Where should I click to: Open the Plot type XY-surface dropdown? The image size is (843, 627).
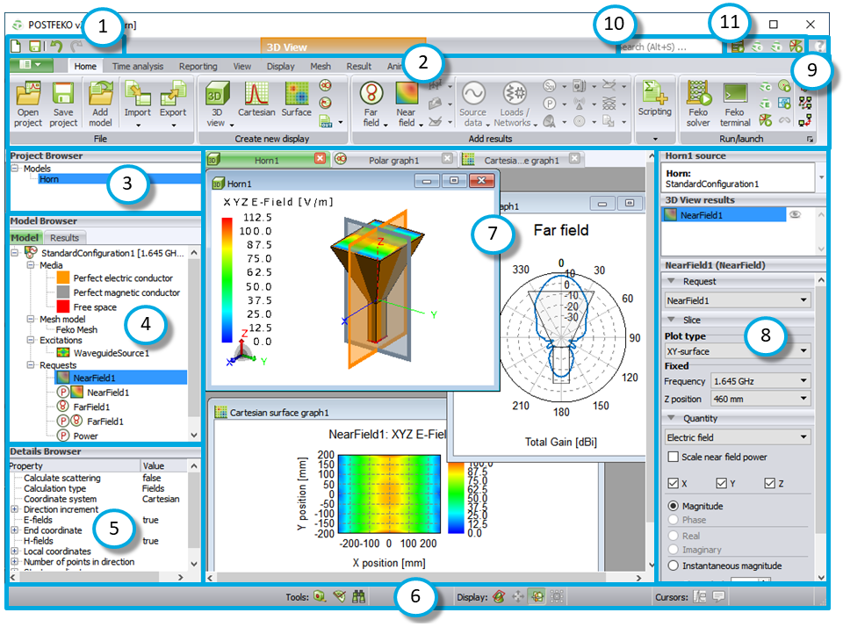tap(738, 350)
